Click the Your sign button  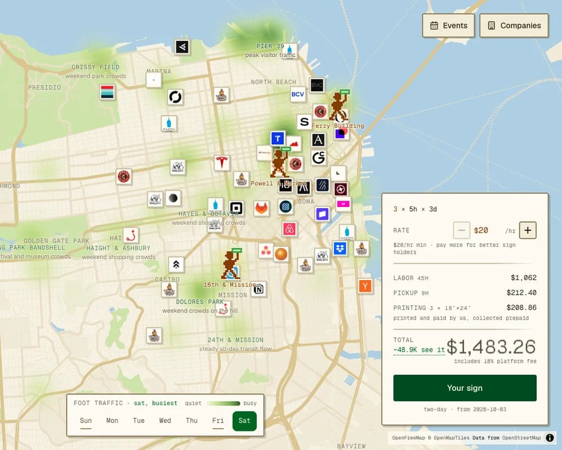click(x=465, y=388)
